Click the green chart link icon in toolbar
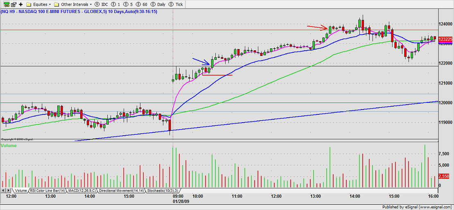This screenshot has width=454, height=210. pos(6,4)
